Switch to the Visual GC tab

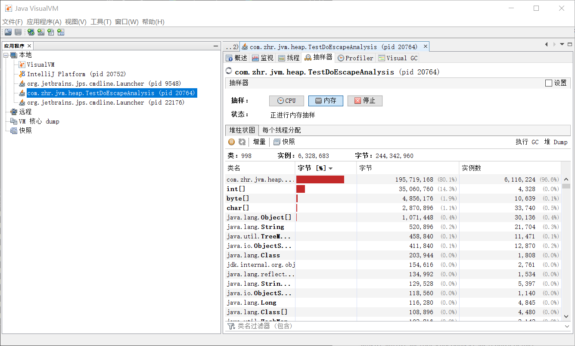point(398,58)
